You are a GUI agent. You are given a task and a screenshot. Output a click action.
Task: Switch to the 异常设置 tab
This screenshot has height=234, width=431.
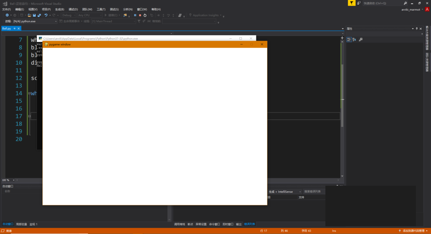coord(201,225)
